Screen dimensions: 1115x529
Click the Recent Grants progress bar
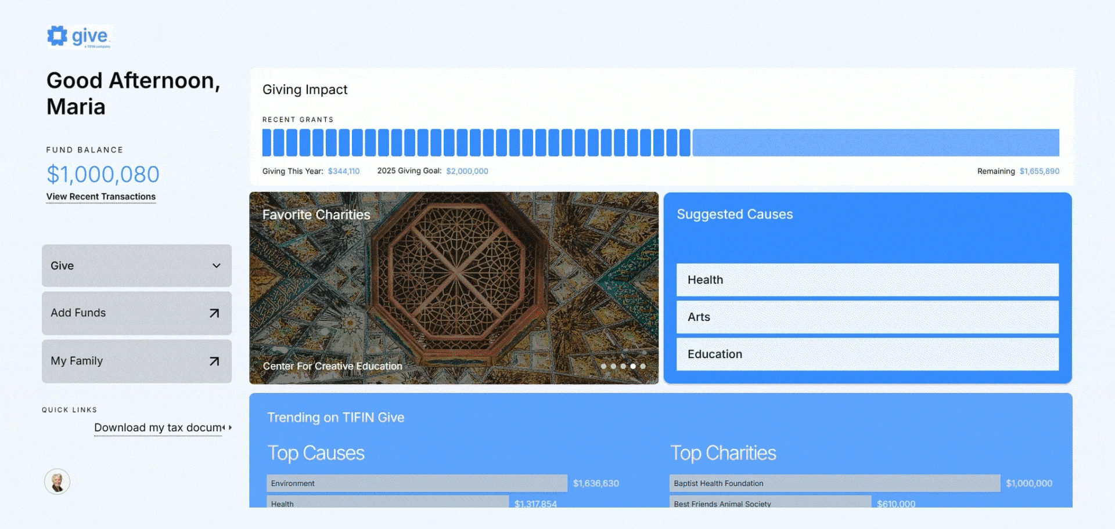coord(660,143)
